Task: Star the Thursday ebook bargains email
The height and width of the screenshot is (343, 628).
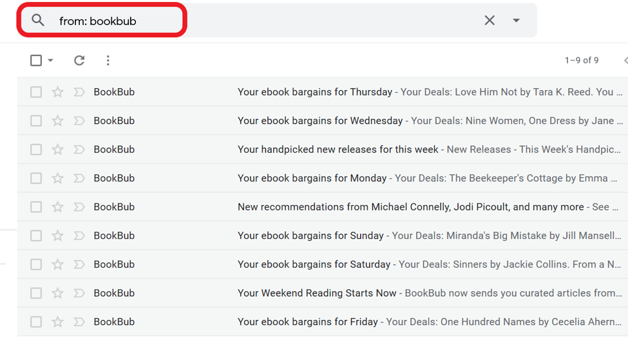Action: (58, 92)
